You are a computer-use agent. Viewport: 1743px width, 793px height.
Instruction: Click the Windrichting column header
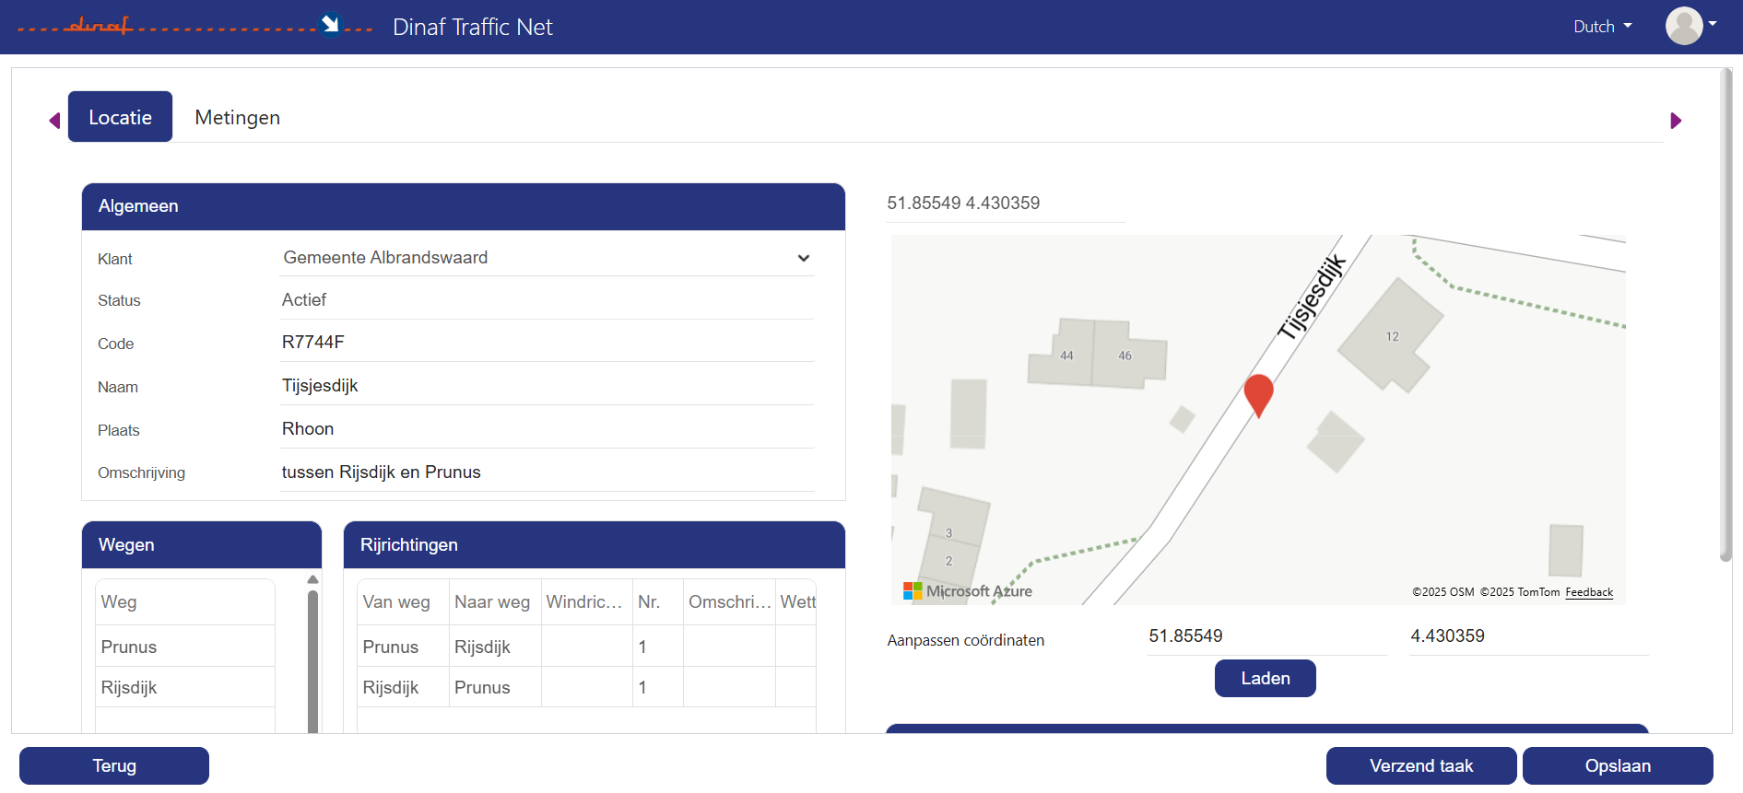click(x=587, y=602)
